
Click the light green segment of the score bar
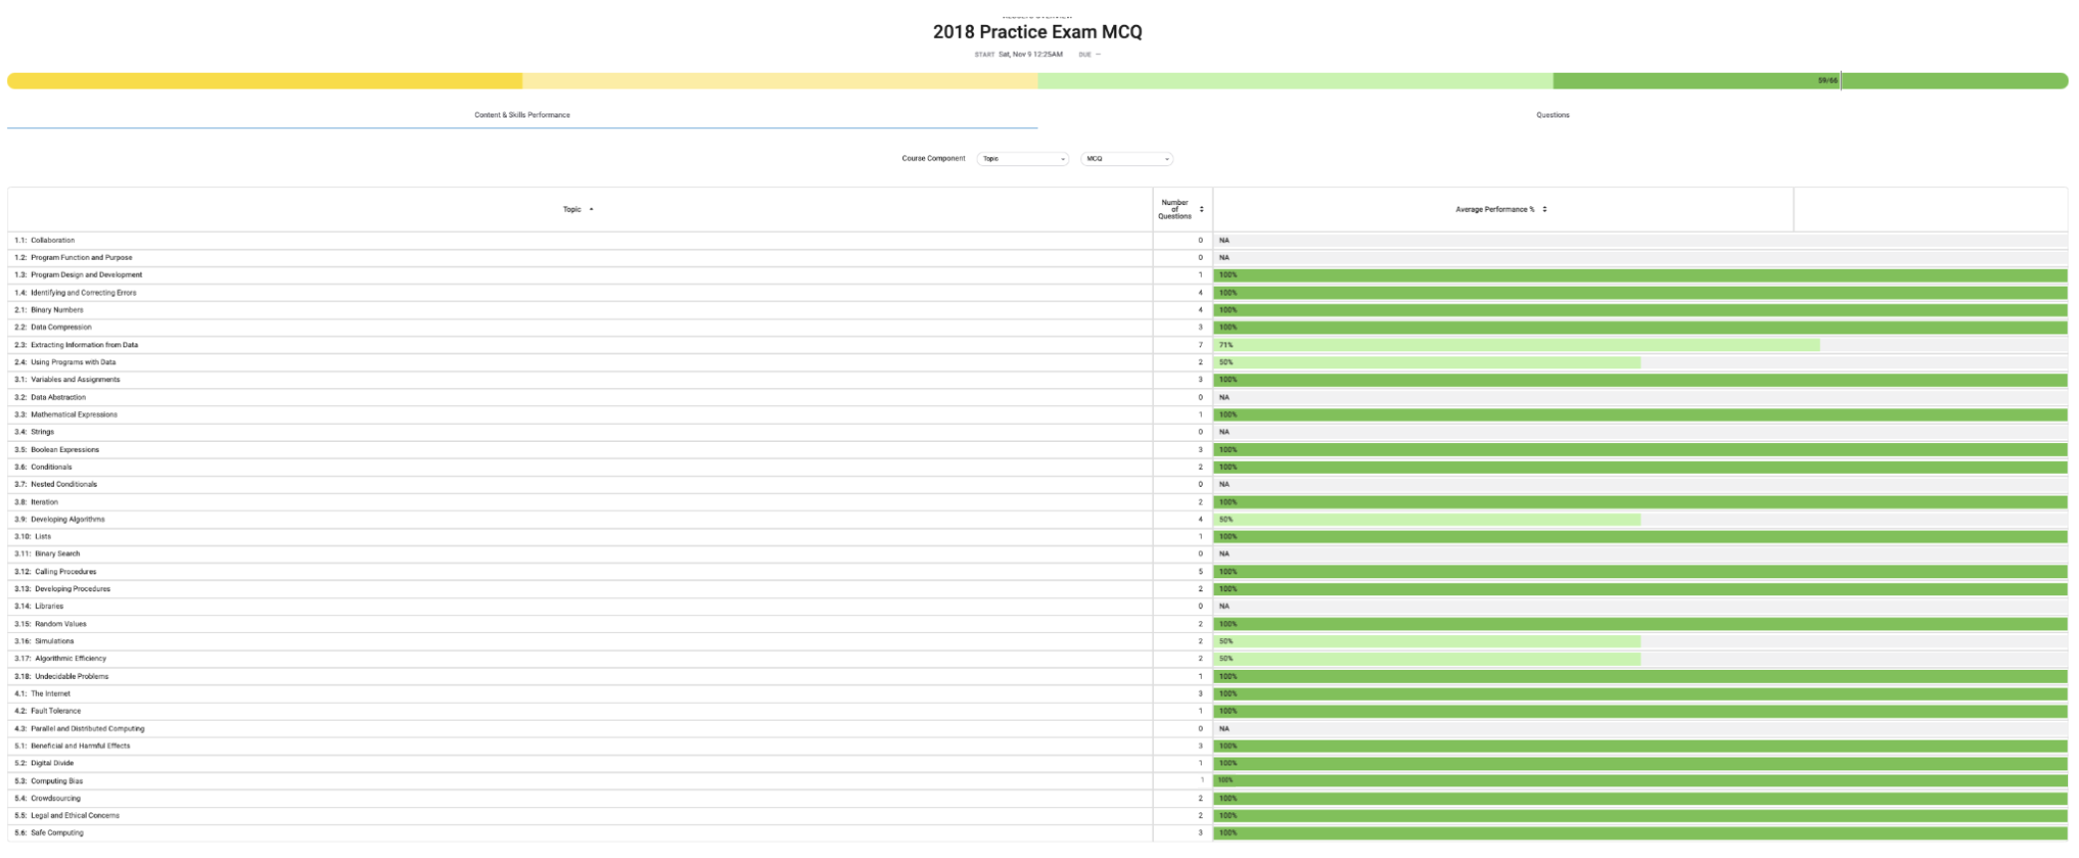(x=1295, y=81)
